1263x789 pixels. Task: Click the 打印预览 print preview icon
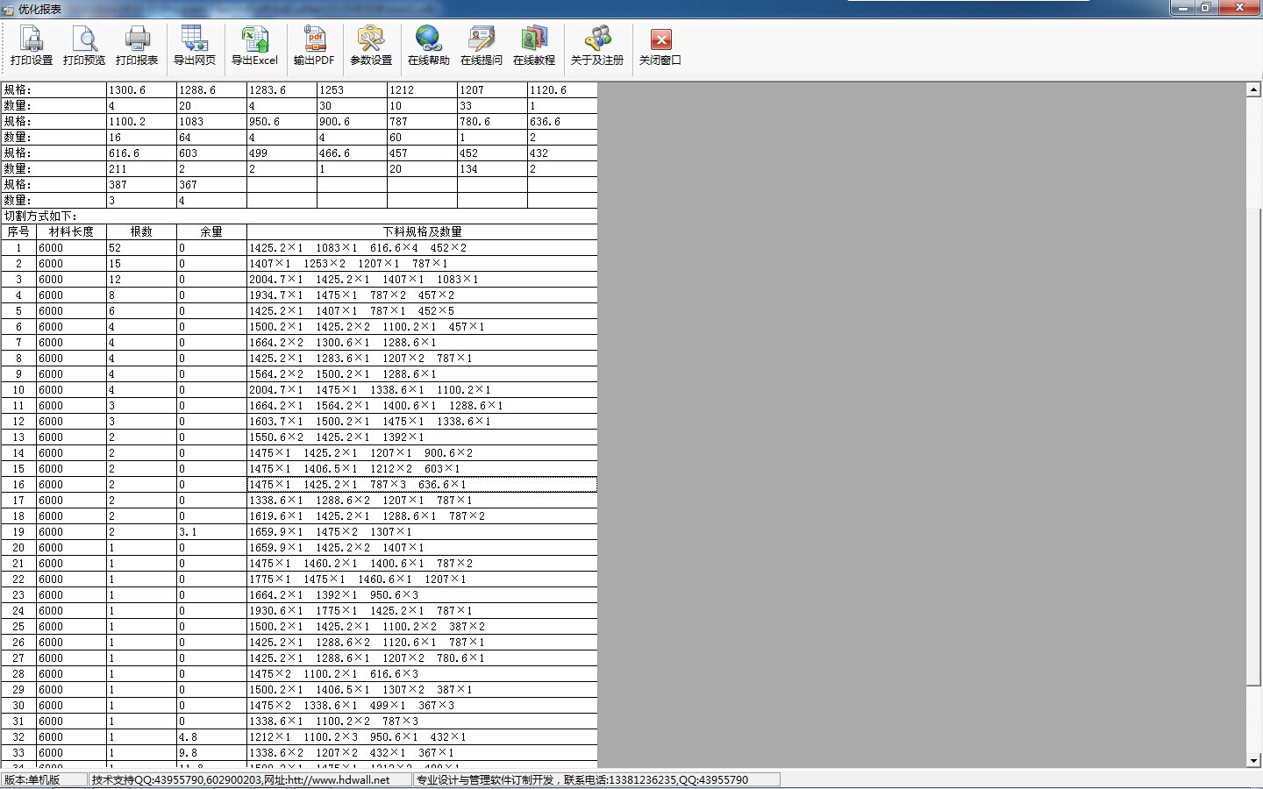(84, 46)
